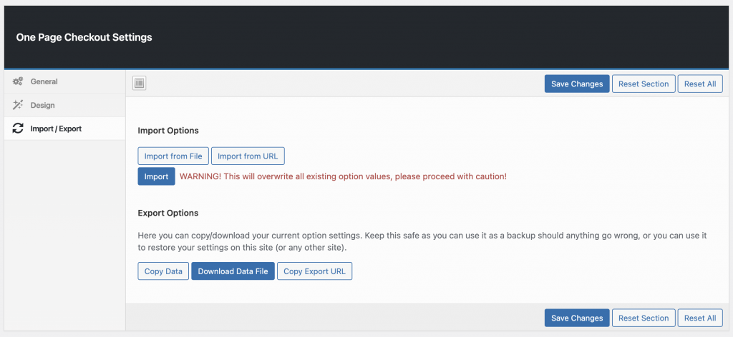Click the General gears icon in sidebar
This screenshot has width=733, height=337.
[x=18, y=81]
